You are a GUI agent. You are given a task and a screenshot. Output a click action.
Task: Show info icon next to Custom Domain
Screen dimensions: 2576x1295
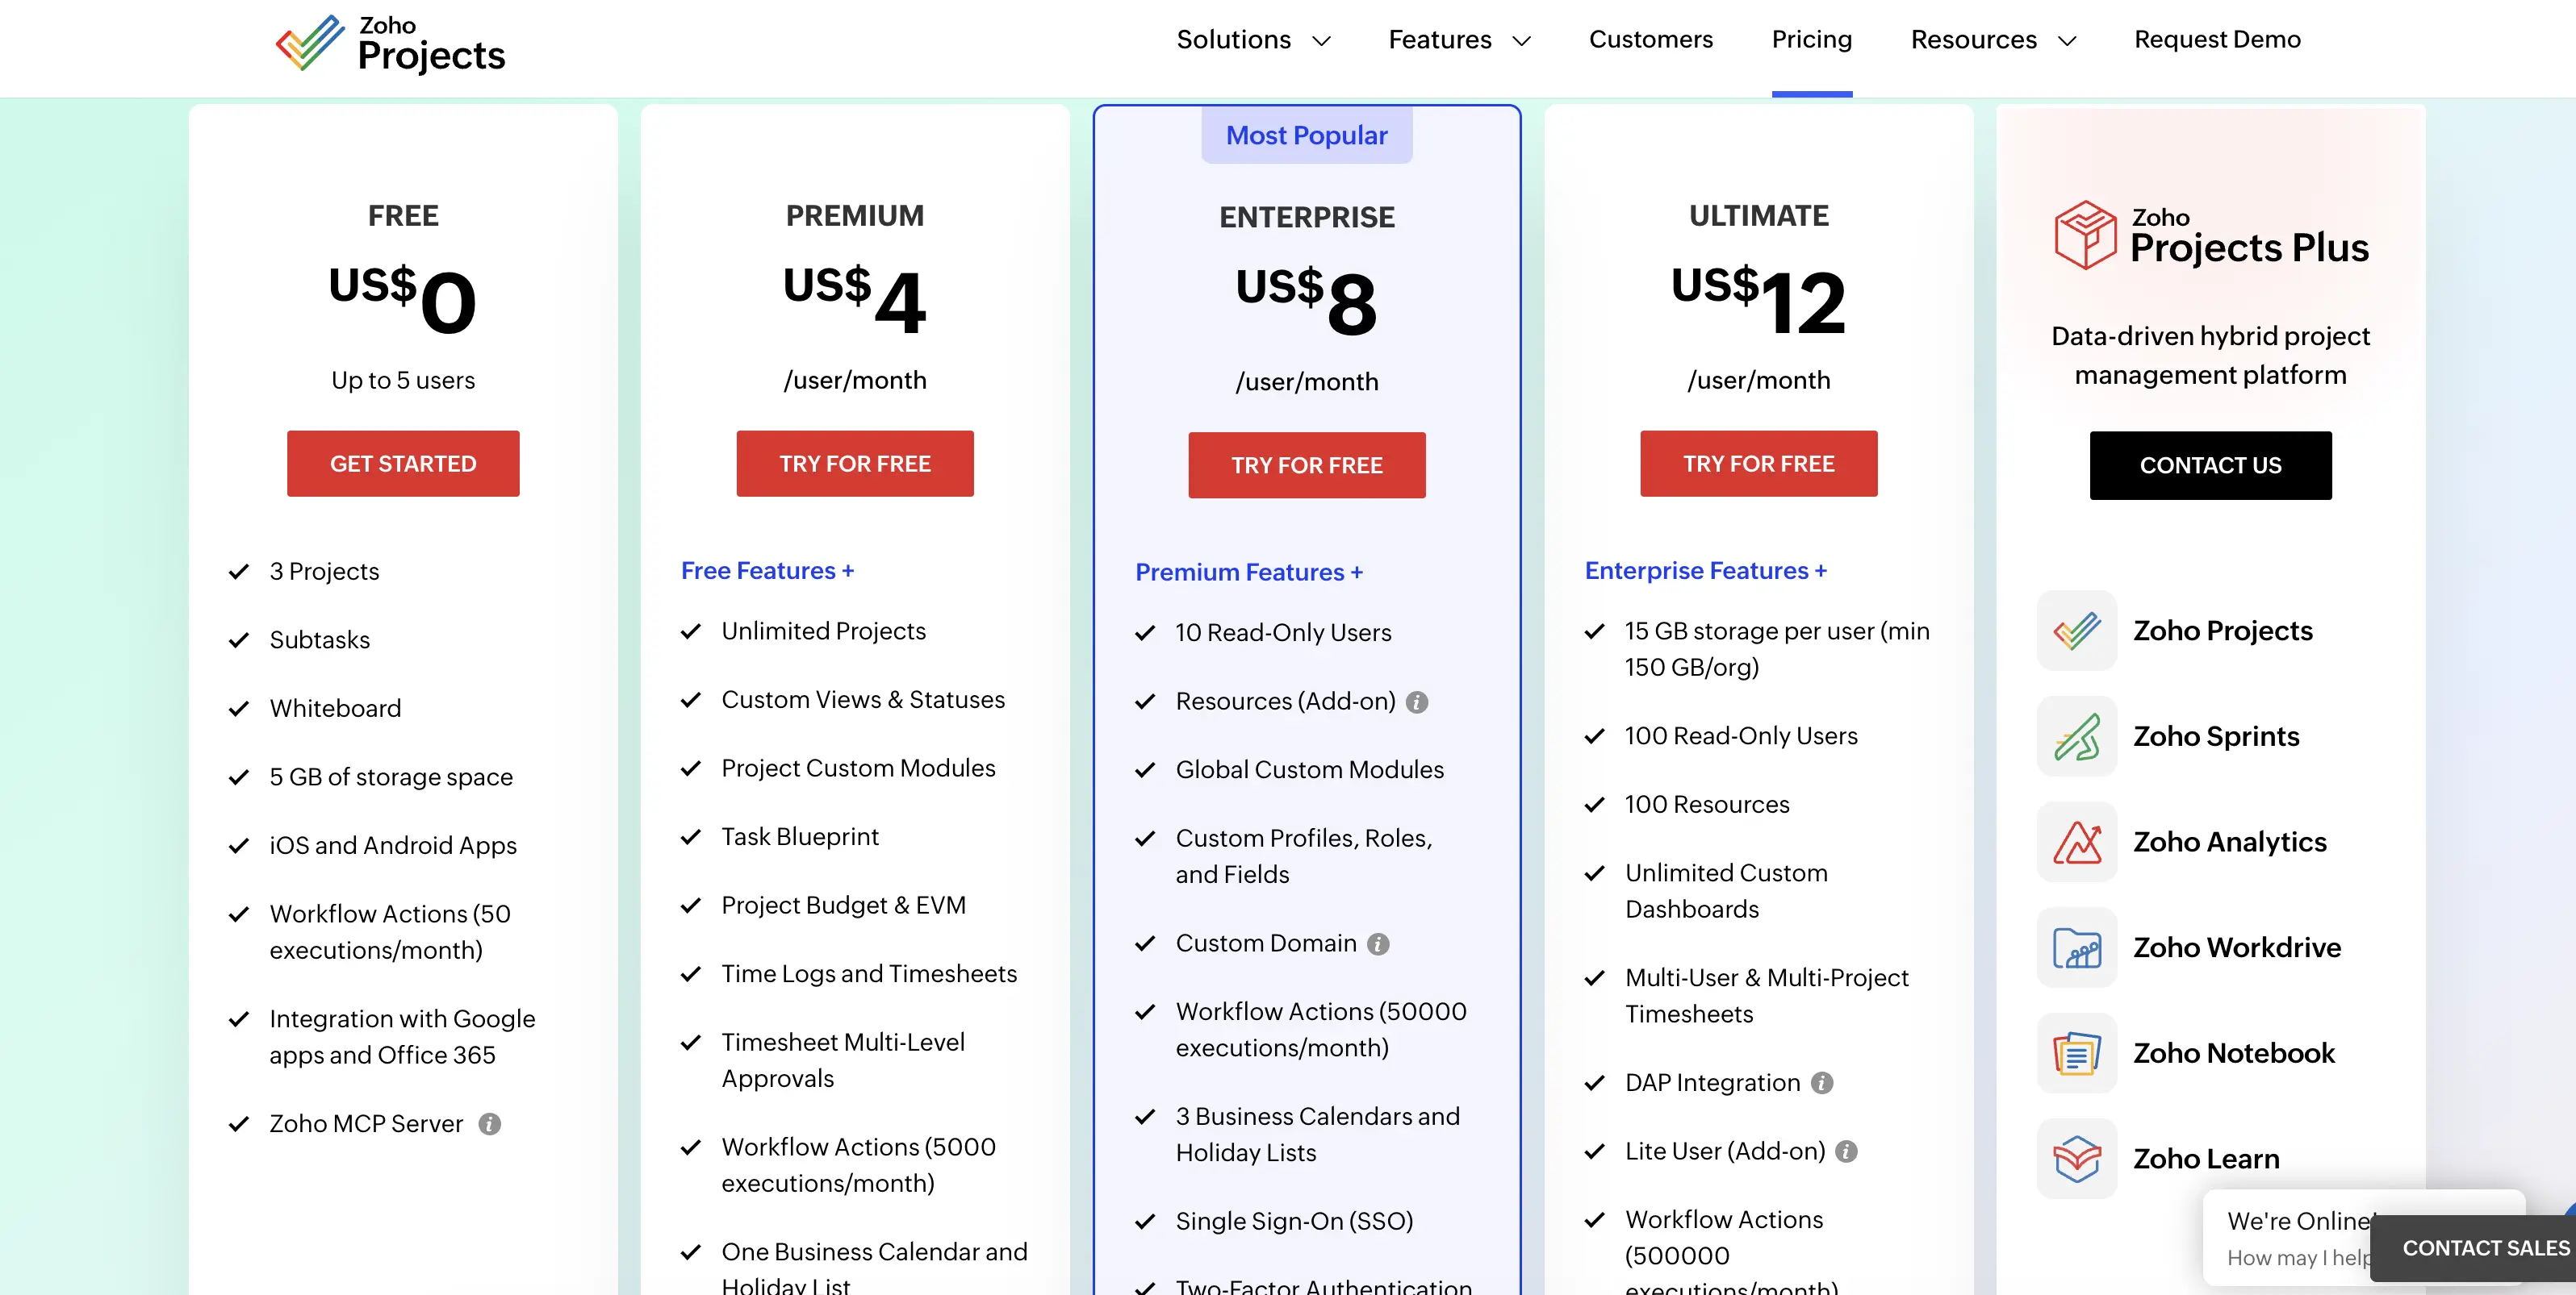point(1379,944)
